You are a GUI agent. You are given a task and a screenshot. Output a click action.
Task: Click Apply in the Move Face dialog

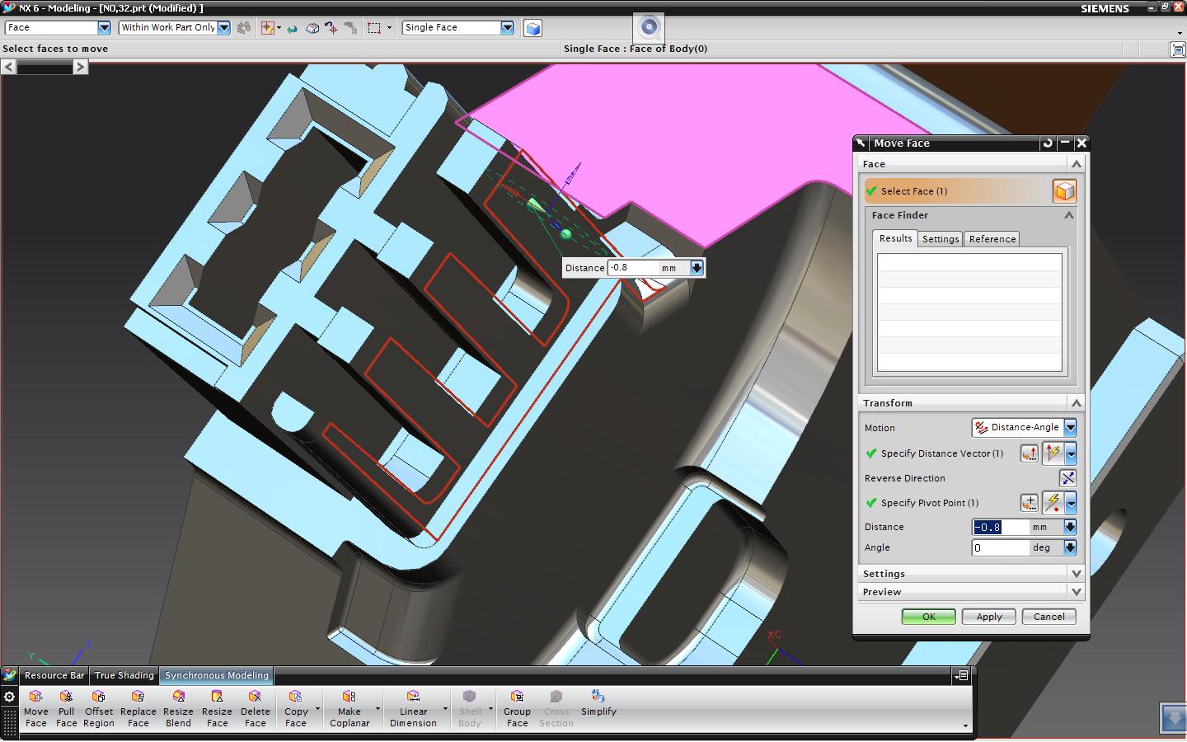coord(988,616)
